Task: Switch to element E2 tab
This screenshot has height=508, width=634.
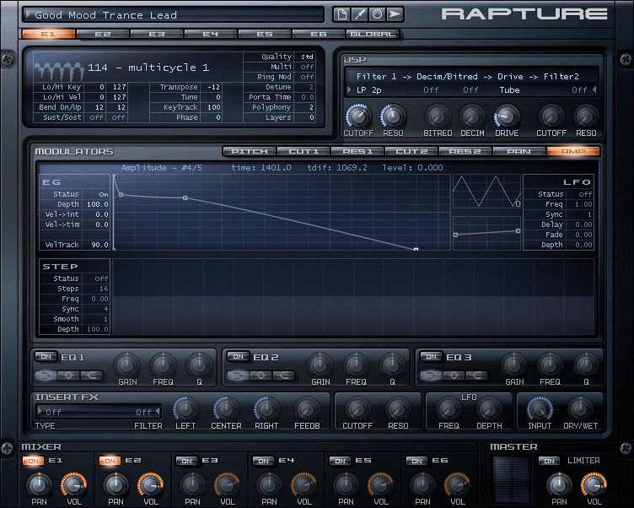Action: (x=103, y=34)
